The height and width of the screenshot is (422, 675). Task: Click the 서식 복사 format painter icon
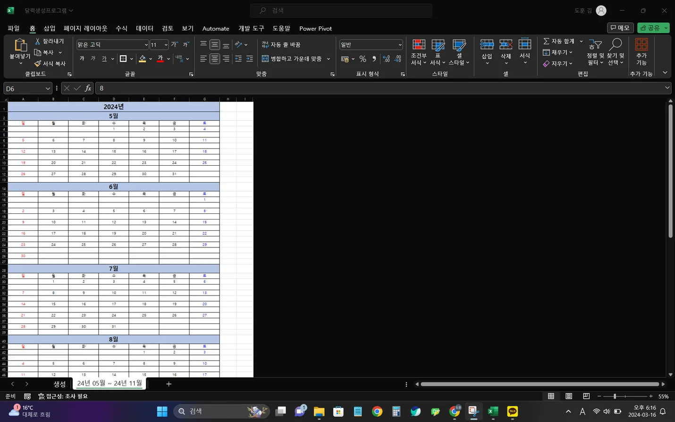[x=38, y=64]
